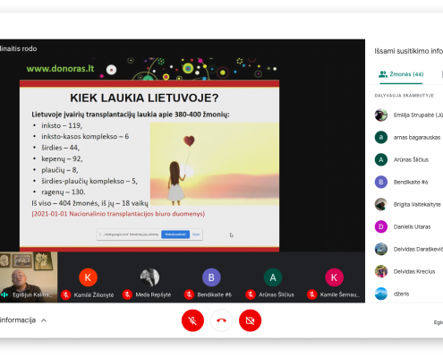
Task: Select participant Brigita Vaitekaityte in list
Action: 409,205
